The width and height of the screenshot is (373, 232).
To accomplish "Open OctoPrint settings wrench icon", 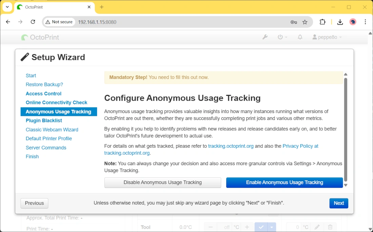I will (265, 37).
